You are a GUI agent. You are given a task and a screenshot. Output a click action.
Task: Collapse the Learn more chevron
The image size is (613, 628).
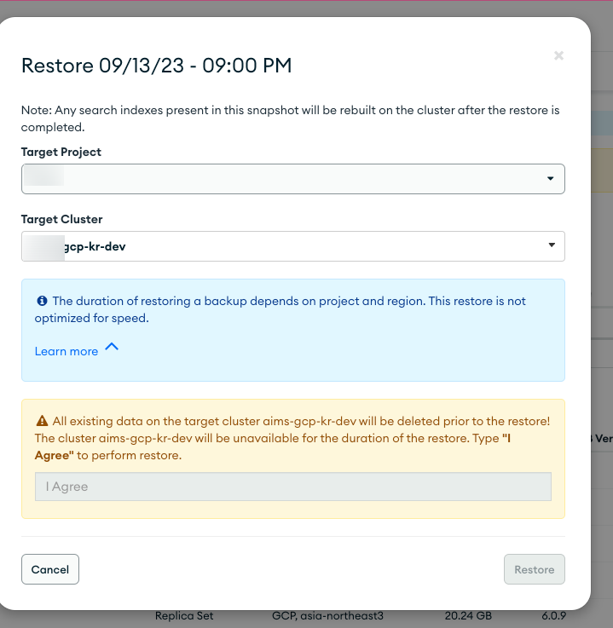(x=111, y=348)
